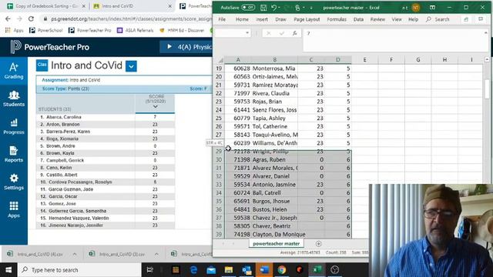493x277 pixels.
Task: Click the Excel vertical scrollbar thumb
Action: (x=487, y=89)
